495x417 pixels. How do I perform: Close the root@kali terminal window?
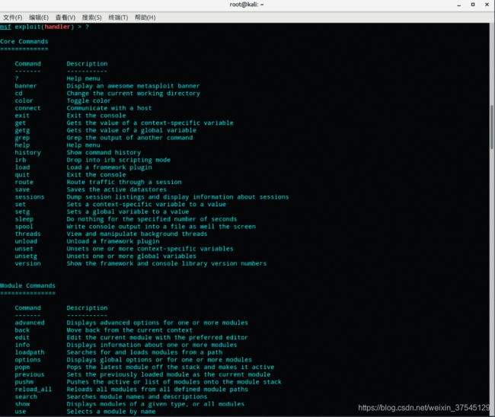[x=487, y=5]
